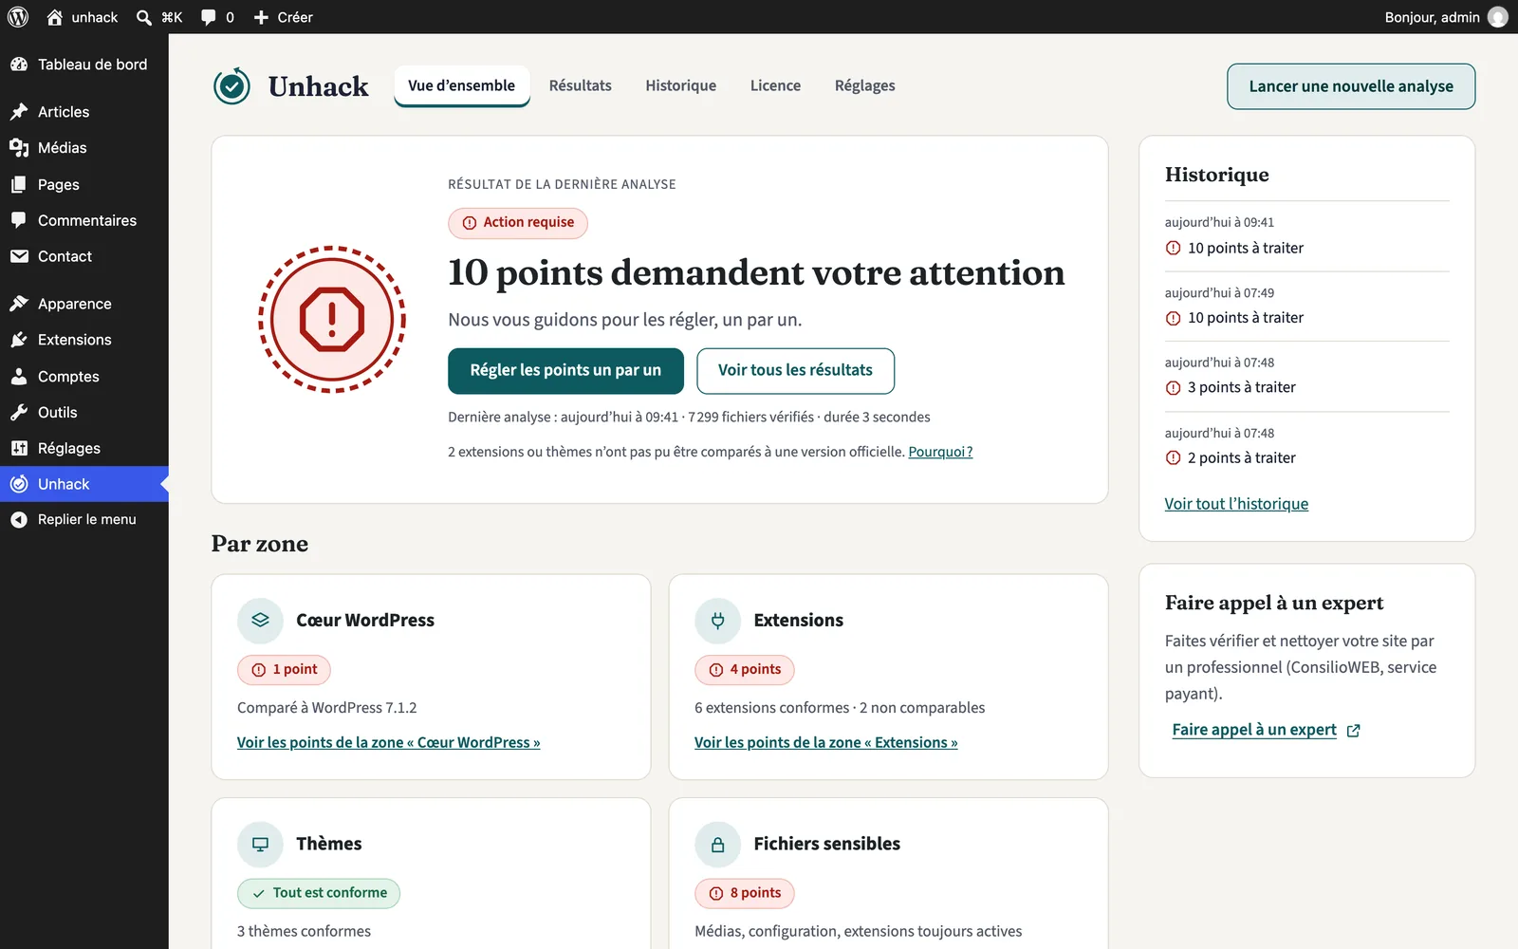Launch Lancer une nouvelle analyse
The image size is (1518, 949).
point(1351,86)
